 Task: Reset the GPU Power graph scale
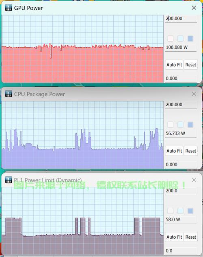coord(191,65)
